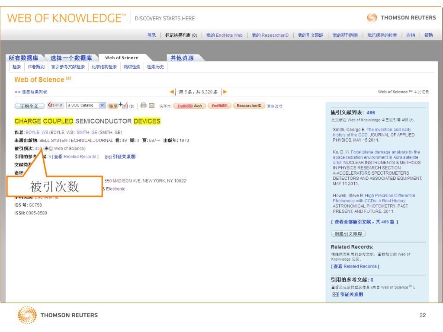443x332 pixels.
Task: Open 我的期刊列表 journal list link
Action: [x=345, y=35]
